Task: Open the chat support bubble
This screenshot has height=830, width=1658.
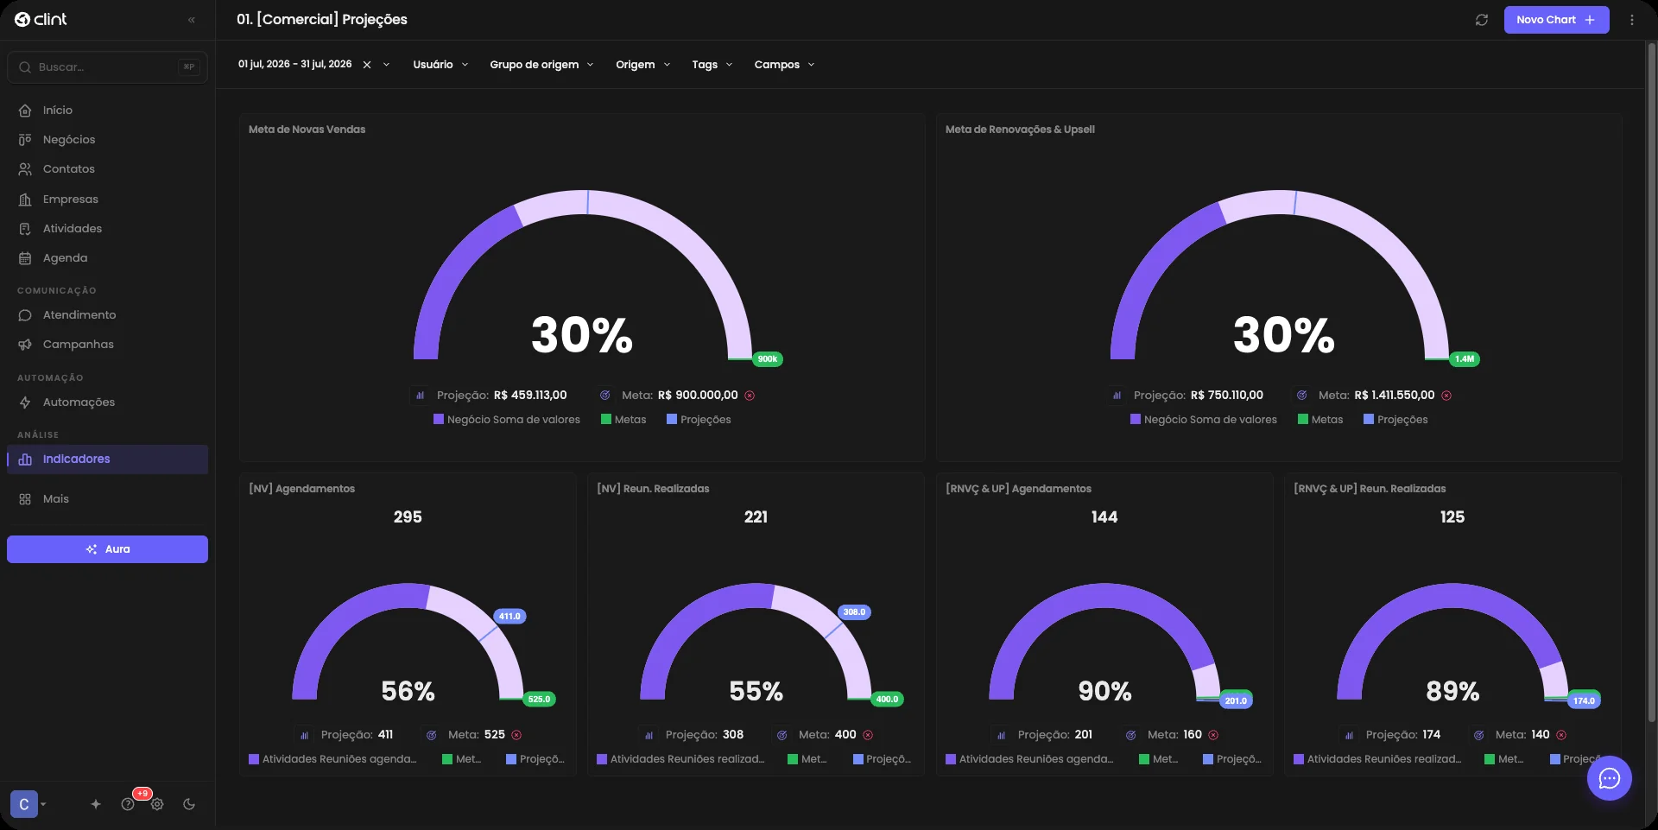Action: point(1610,778)
